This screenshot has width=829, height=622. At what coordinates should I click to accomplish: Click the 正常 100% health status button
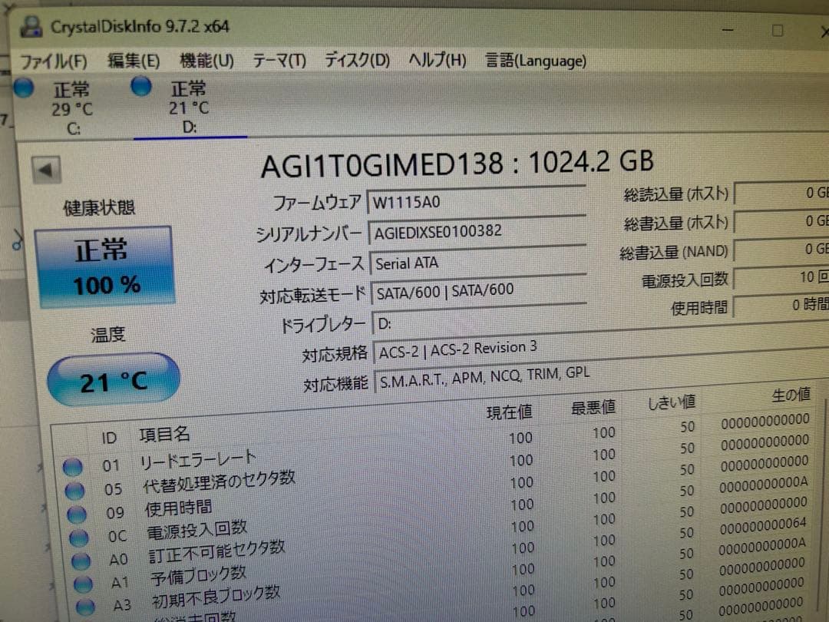[105, 265]
